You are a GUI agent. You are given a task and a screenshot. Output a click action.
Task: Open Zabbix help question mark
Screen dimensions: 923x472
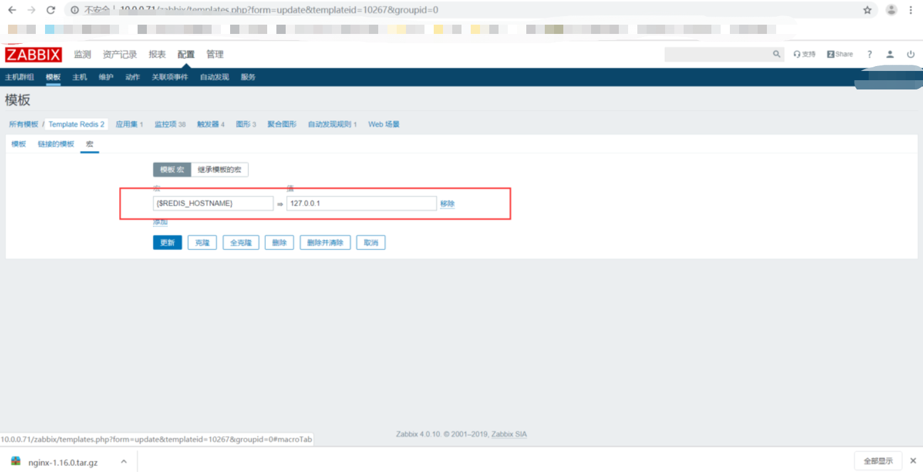coord(869,54)
